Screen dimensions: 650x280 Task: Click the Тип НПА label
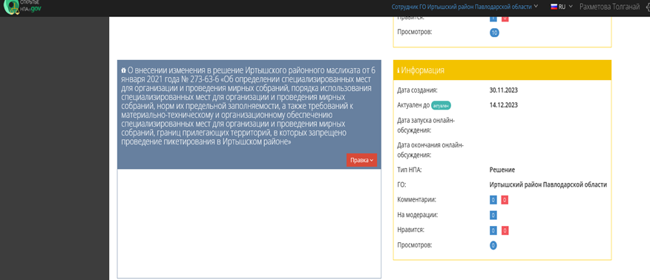point(409,170)
